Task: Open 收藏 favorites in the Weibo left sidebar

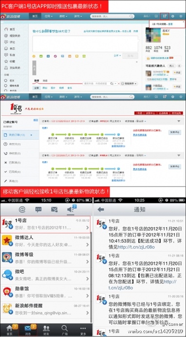Action: [x=10, y=61]
